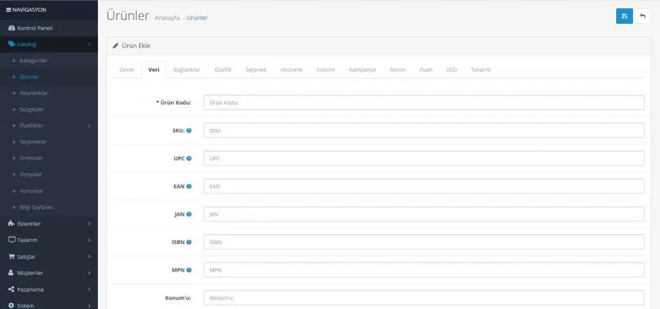Click the SKU help icon
The height and width of the screenshot is (309, 660).
[x=189, y=130]
